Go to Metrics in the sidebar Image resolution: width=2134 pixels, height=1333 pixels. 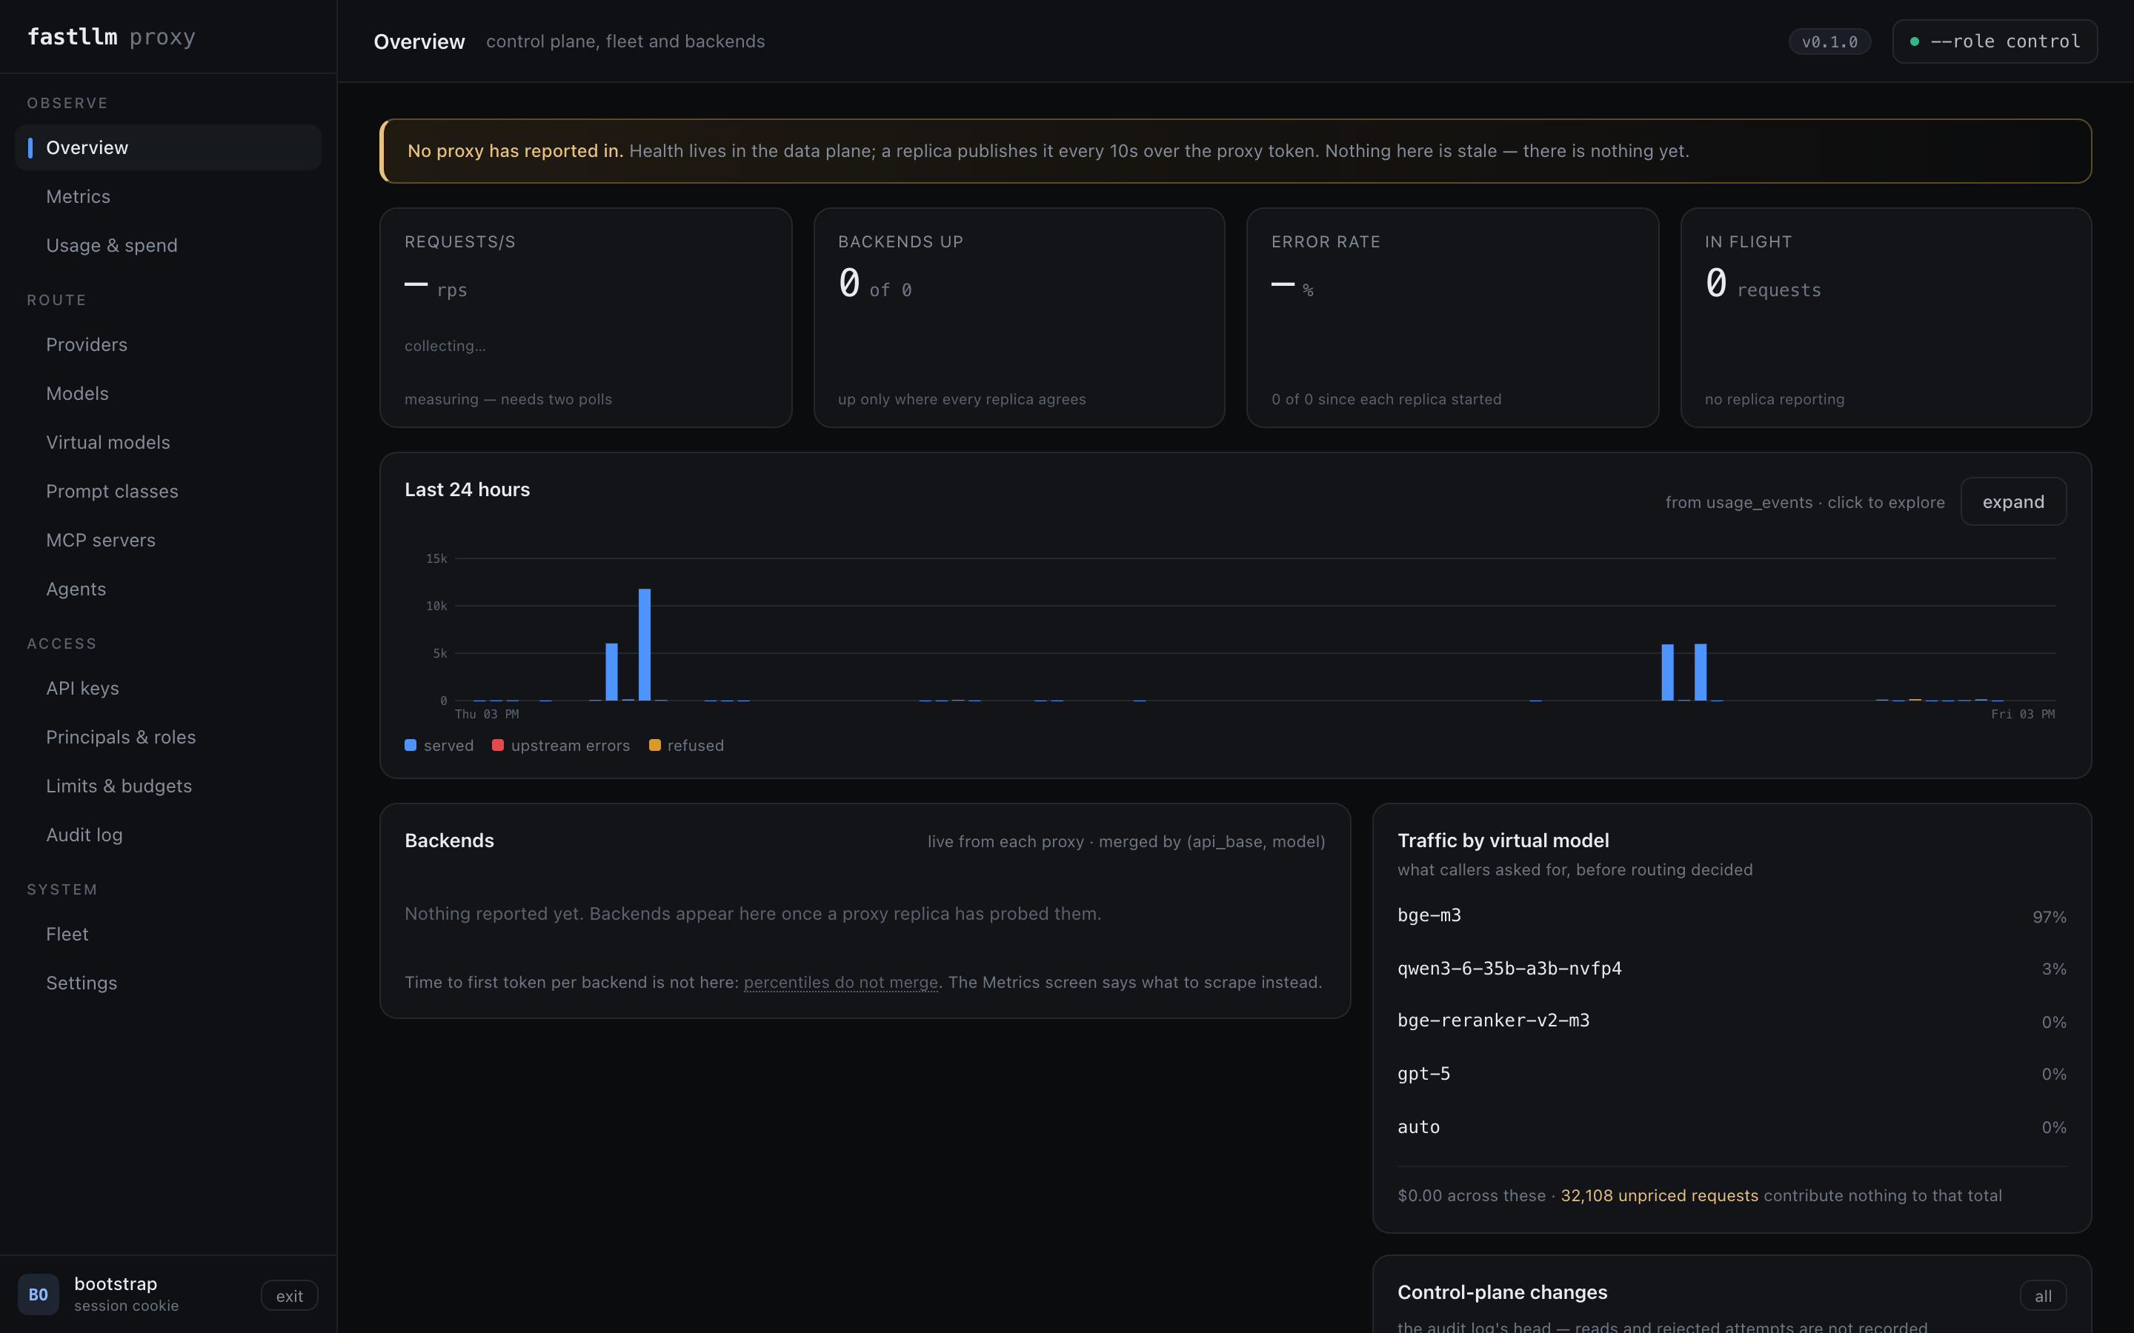(x=167, y=196)
